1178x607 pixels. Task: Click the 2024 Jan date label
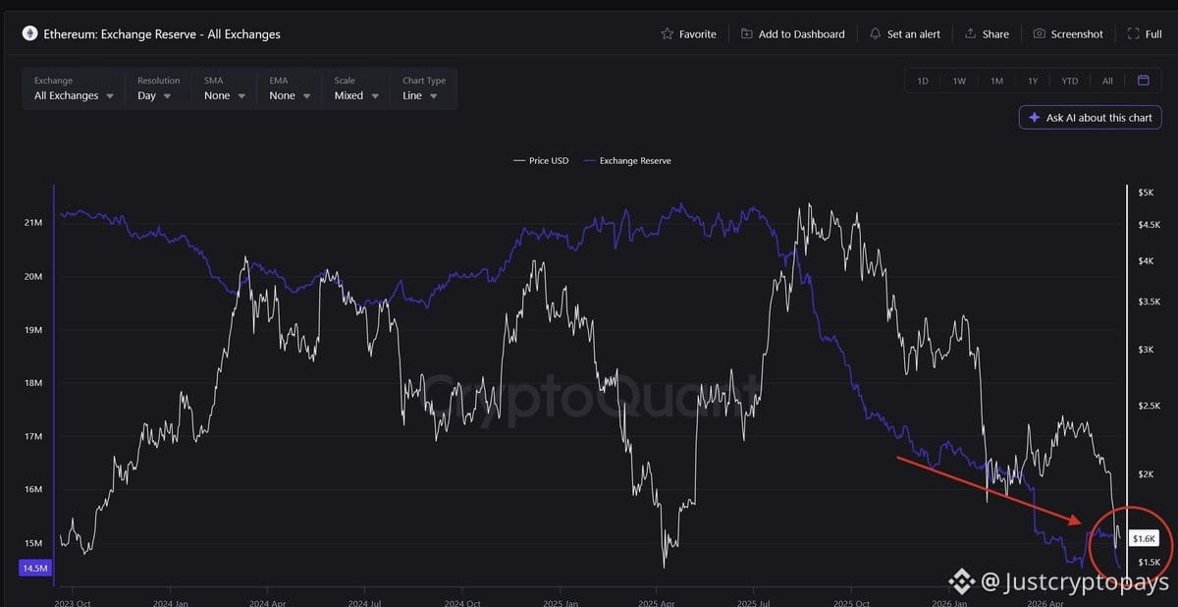point(169,602)
